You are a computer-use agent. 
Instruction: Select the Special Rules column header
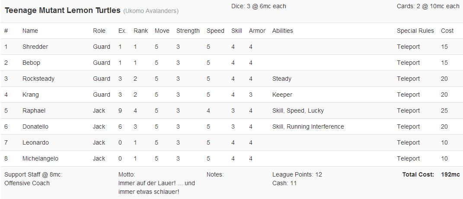pyautogui.click(x=415, y=31)
